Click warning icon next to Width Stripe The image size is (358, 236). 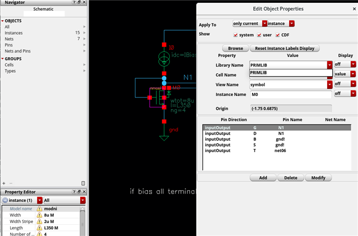coord(40,221)
